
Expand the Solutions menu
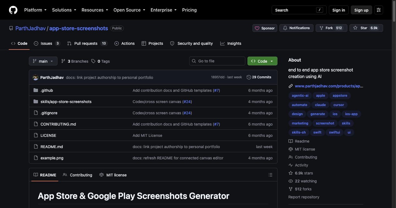[64, 10]
